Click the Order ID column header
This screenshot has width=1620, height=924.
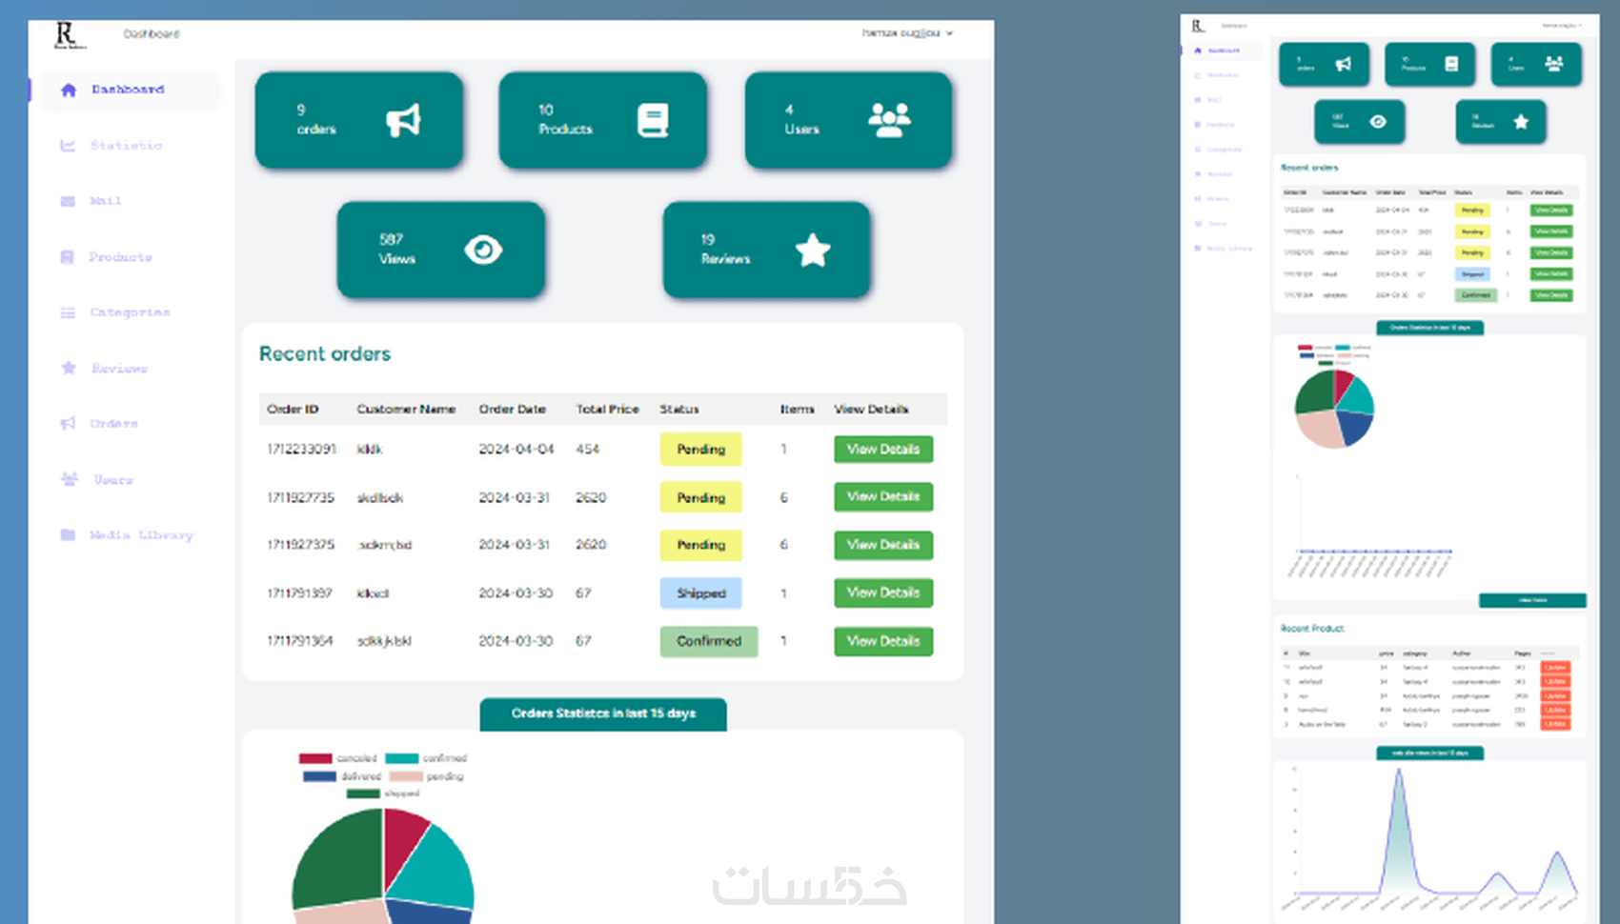coord(293,410)
